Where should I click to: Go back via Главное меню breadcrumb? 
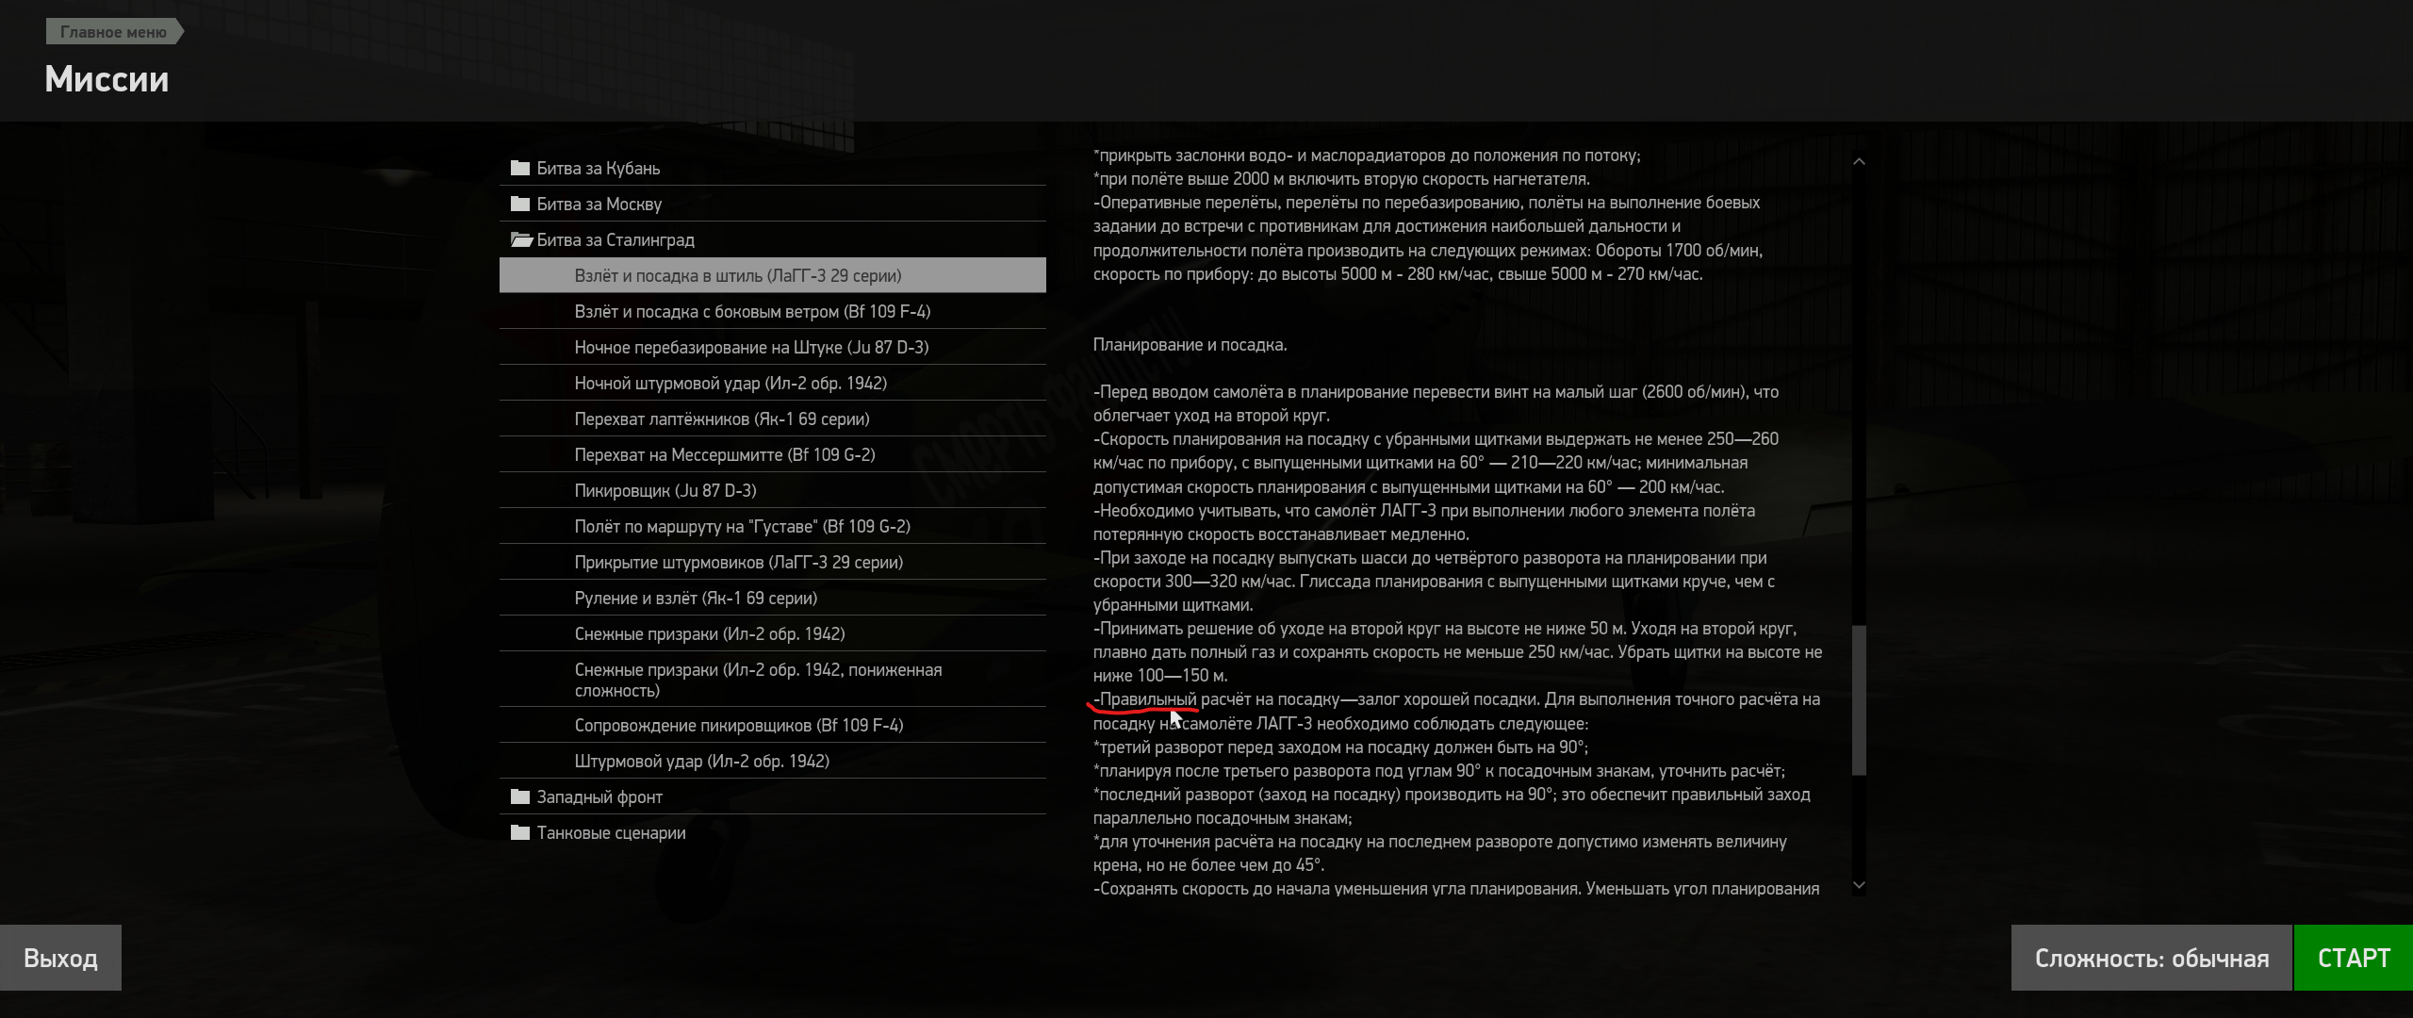point(114,32)
